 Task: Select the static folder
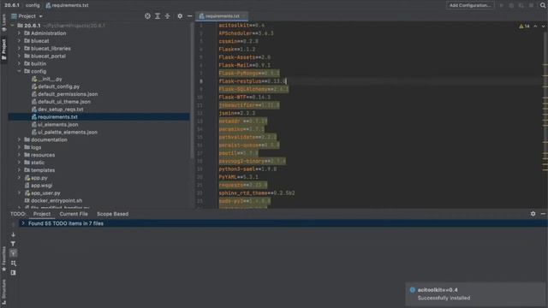[34, 163]
